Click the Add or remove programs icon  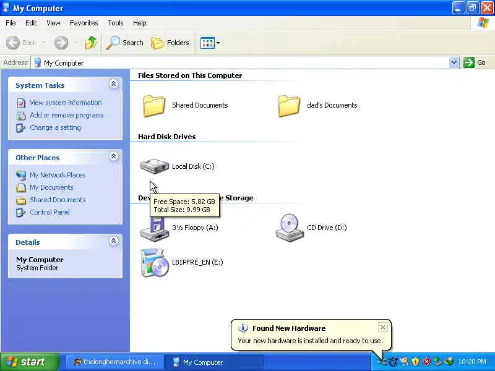click(21, 116)
